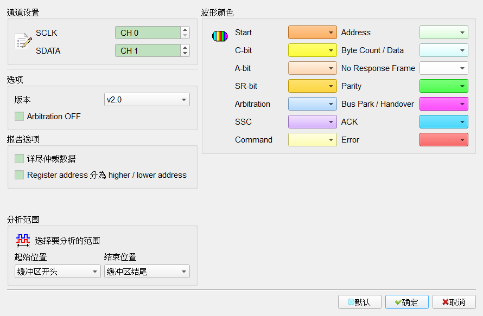Pick the Start waveform color
Screen dimensions: 483x316
point(313,33)
